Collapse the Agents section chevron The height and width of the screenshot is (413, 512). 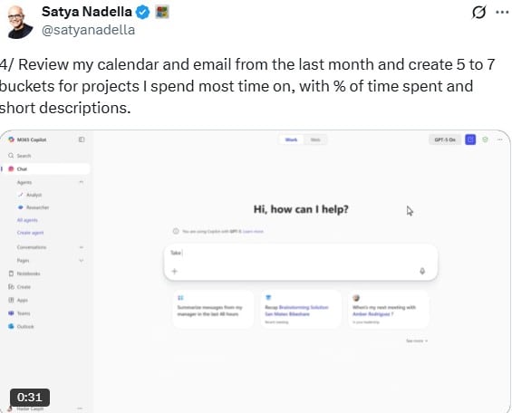click(x=82, y=182)
